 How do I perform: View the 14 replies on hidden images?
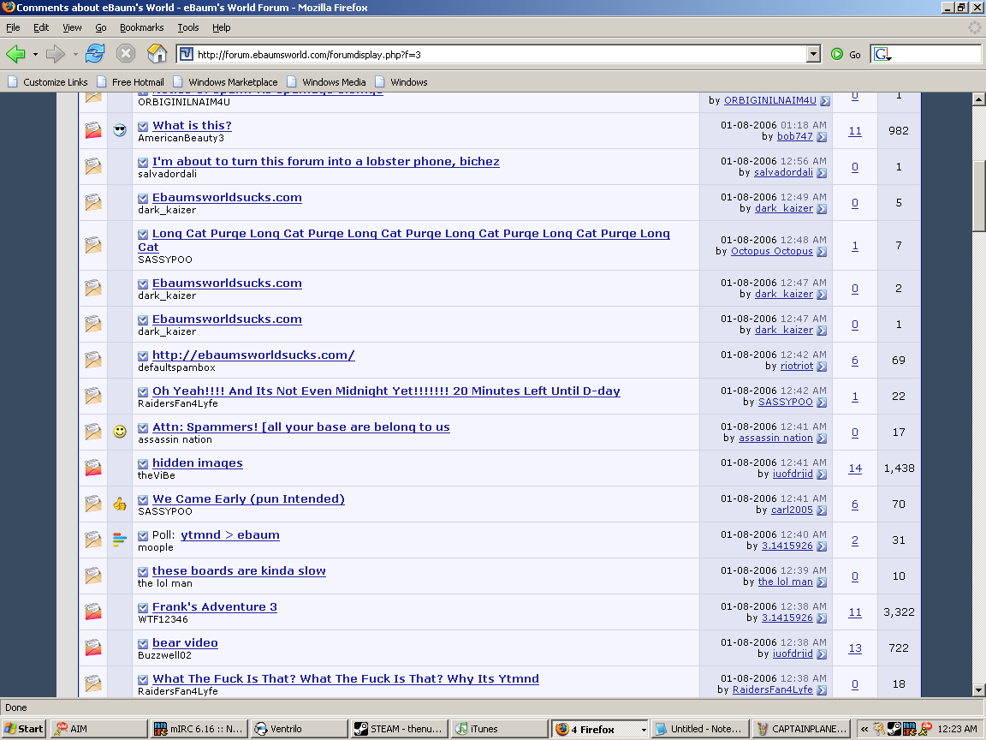pyautogui.click(x=855, y=468)
